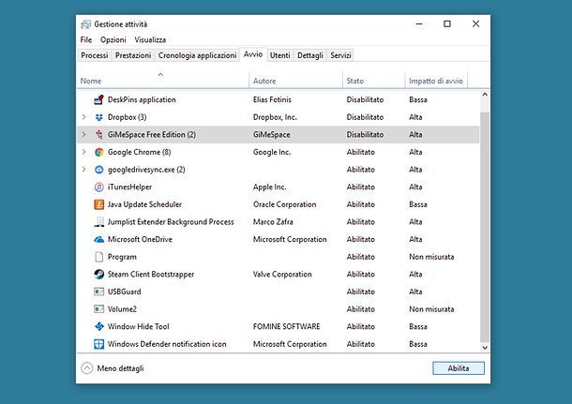Select Jumplist Extender Background Process entry

(x=171, y=222)
